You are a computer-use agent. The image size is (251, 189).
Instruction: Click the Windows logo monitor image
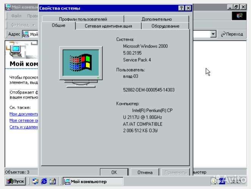(x=81, y=67)
